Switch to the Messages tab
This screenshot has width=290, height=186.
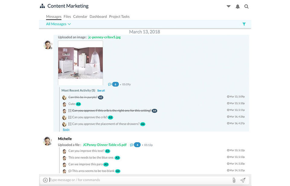[54, 16]
